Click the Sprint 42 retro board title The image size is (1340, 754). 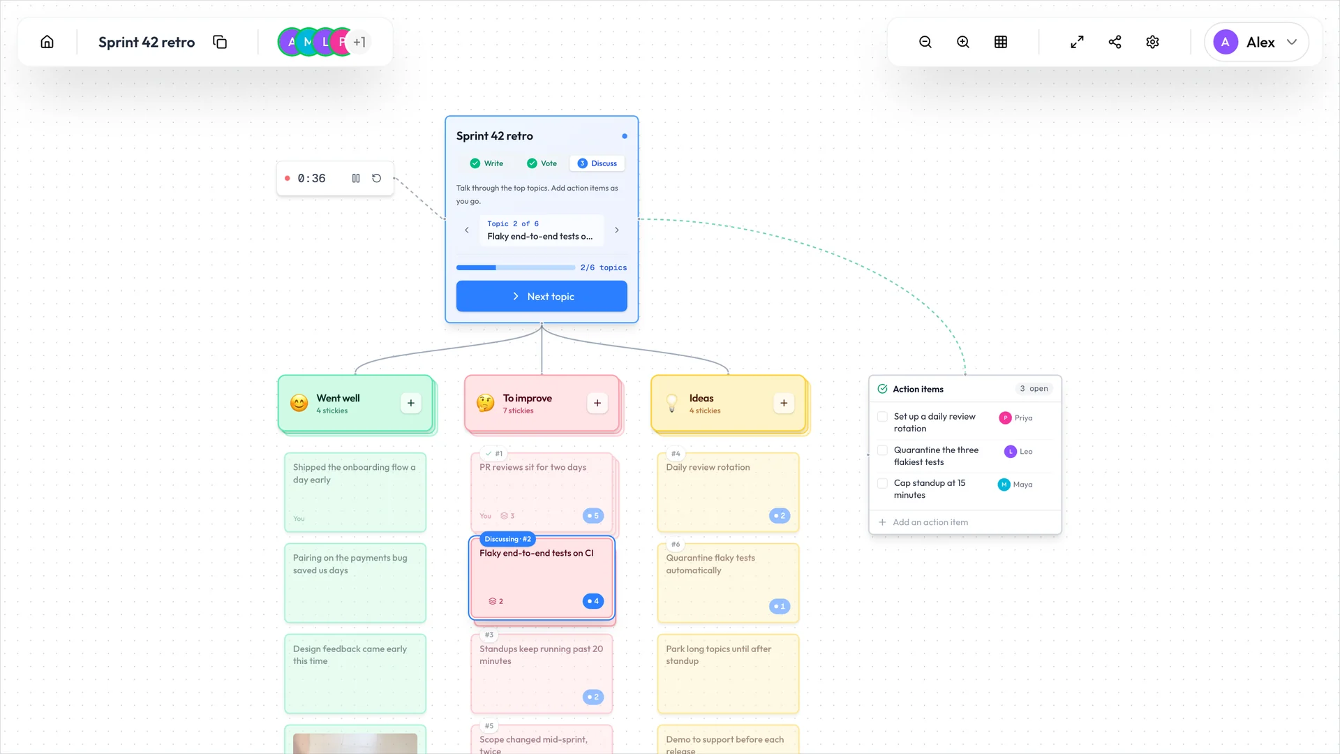tap(147, 42)
